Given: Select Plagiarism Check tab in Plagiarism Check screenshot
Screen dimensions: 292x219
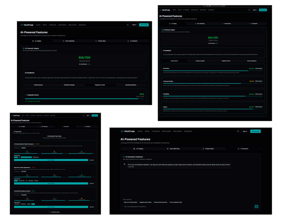Looking at the screenshot, I should 100,85.
